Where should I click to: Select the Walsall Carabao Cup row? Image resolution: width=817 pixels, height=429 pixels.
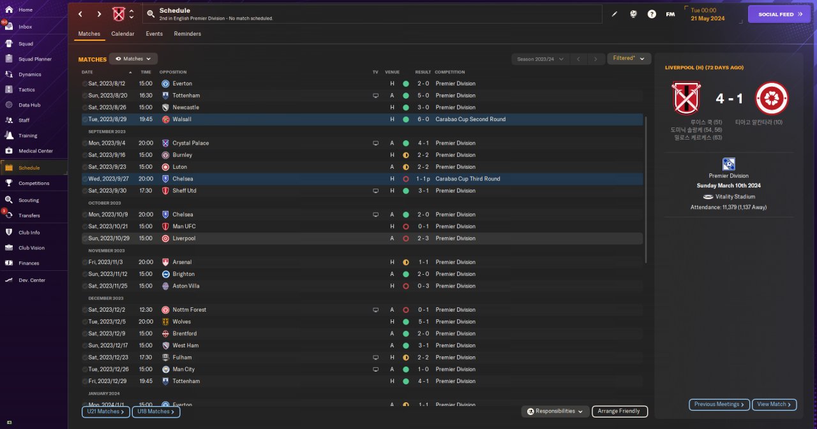pyautogui.click(x=362, y=119)
